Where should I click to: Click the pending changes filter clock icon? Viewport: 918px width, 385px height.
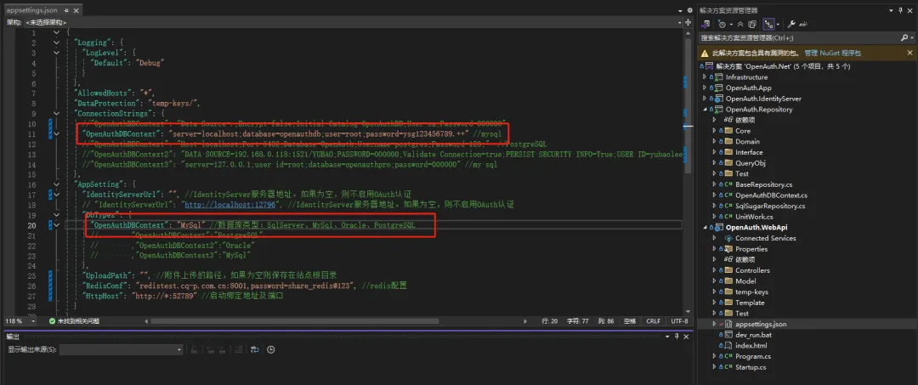coord(722,24)
